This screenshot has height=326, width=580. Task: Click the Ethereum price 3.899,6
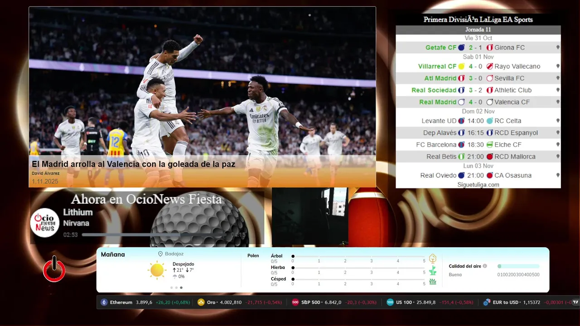click(x=144, y=302)
